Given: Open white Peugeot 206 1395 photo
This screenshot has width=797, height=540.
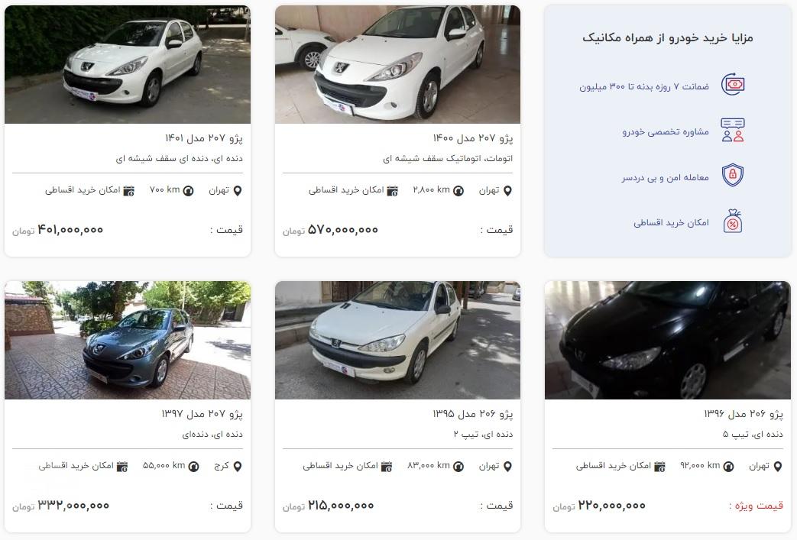Looking at the screenshot, I should [x=397, y=340].
